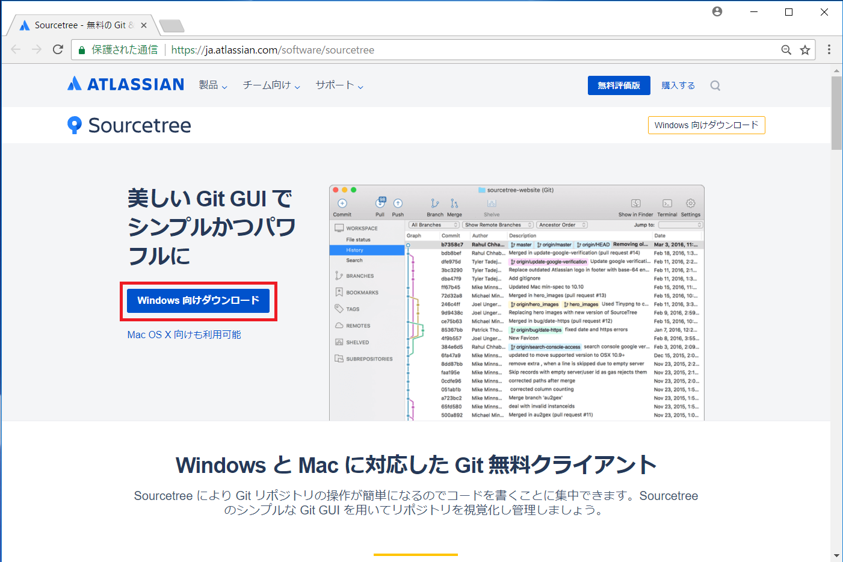Open Sourcetree Settings via the gear icon
843x562 pixels.
tap(690, 205)
